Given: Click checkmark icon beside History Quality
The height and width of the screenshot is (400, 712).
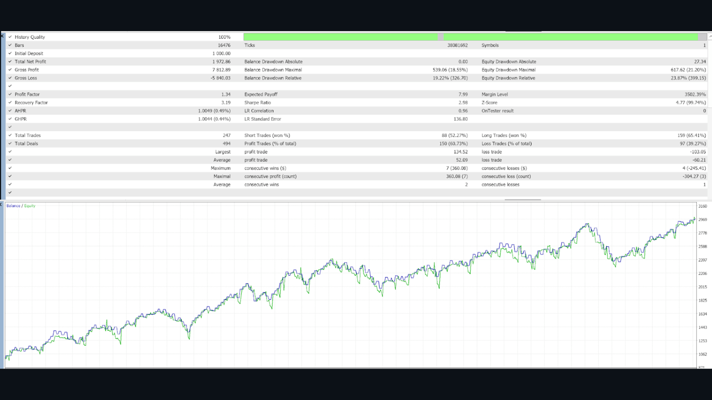Looking at the screenshot, I should pos(10,37).
